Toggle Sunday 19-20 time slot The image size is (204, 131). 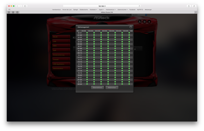click(x=129, y=75)
